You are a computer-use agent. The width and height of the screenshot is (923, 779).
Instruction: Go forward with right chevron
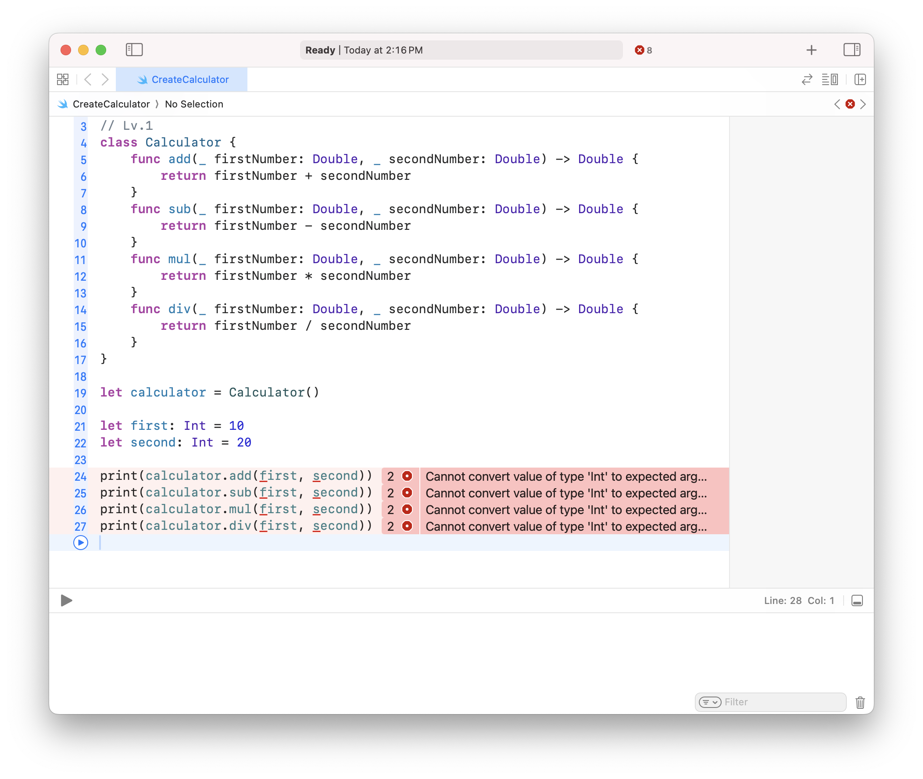pos(105,79)
